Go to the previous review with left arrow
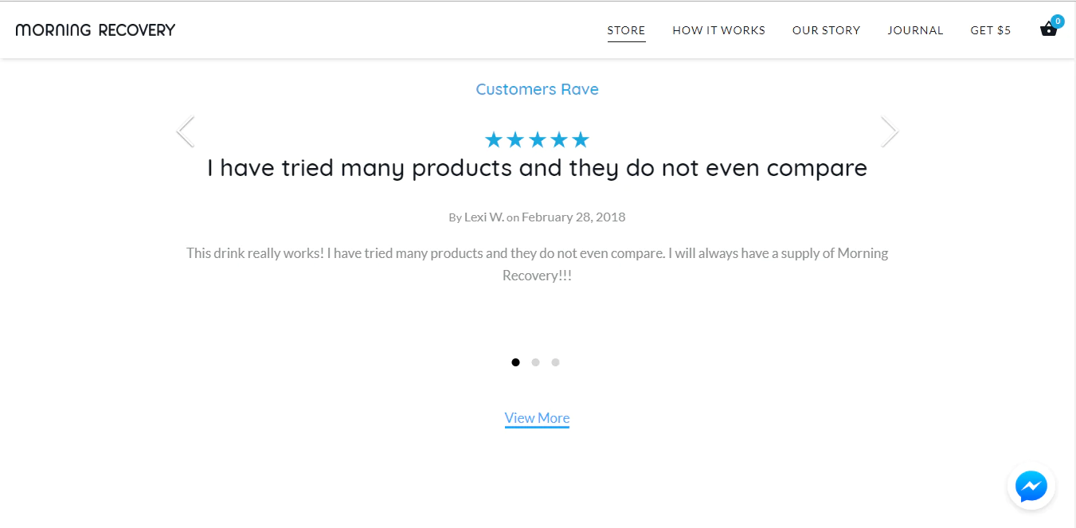 point(186,131)
